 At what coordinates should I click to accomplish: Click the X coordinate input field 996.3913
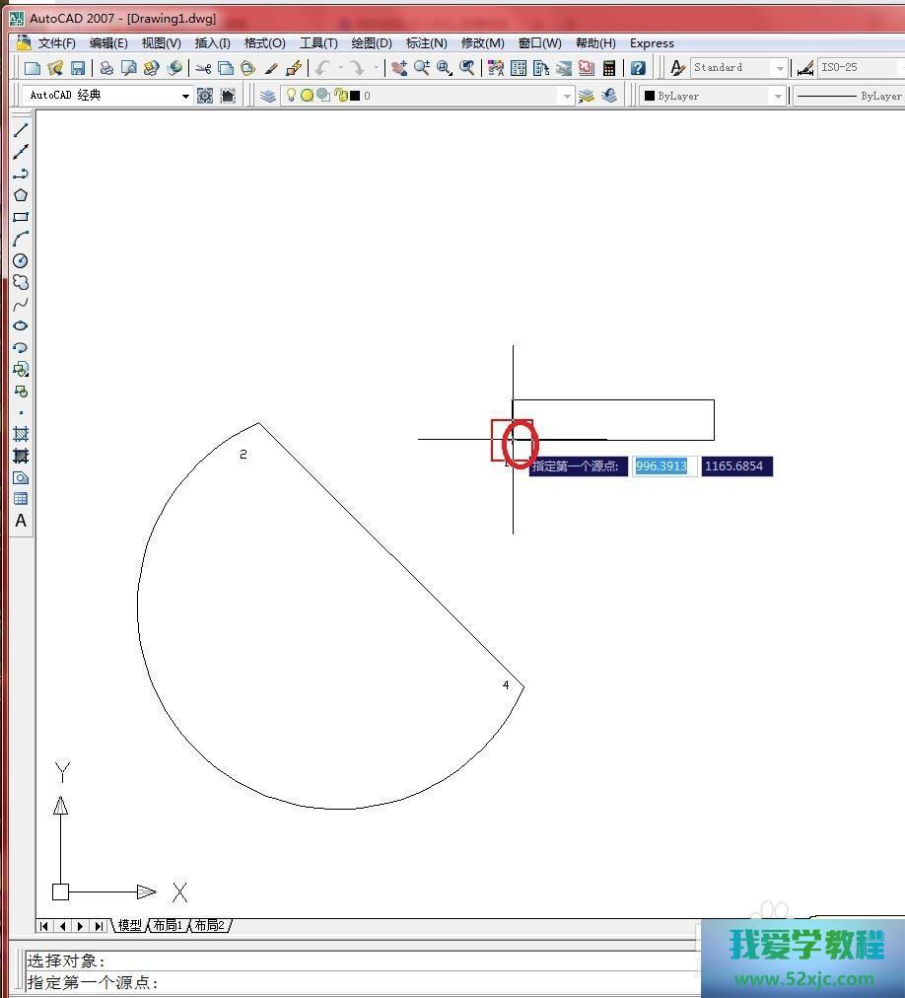coord(662,465)
